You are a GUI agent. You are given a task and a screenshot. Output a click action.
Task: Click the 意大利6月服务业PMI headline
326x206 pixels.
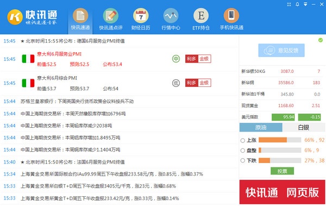(x=59, y=54)
